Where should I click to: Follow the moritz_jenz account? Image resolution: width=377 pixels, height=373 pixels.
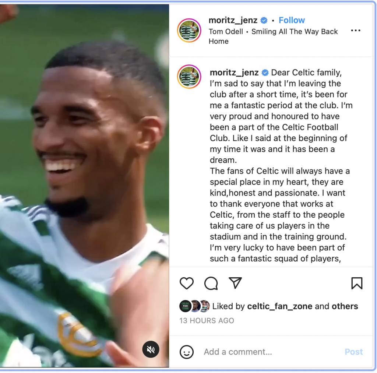292,20
